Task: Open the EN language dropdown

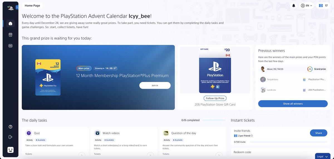Action: 306,6
